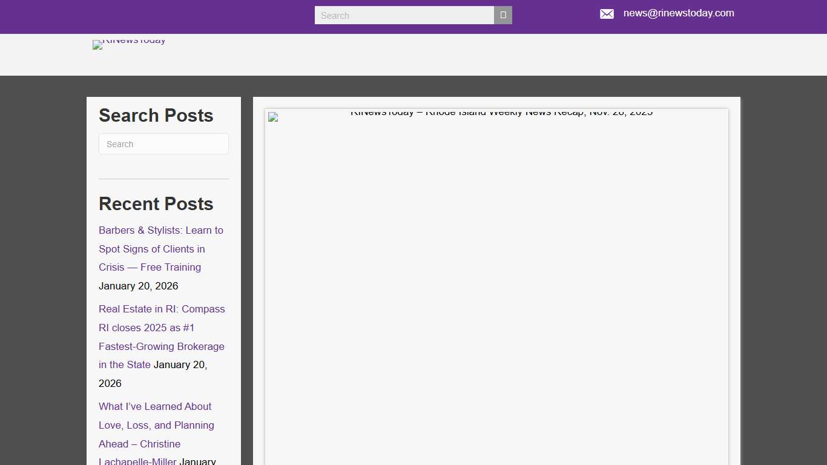827x465 pixels.
Task: Click the divider line under sidebar search
Action: 163,179
